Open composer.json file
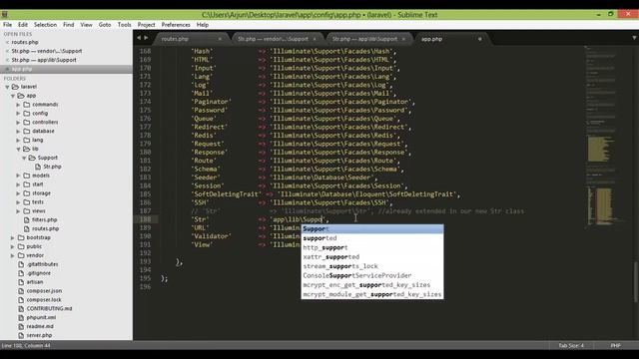Viewport: 639px width, 359px height. point(44,291)
